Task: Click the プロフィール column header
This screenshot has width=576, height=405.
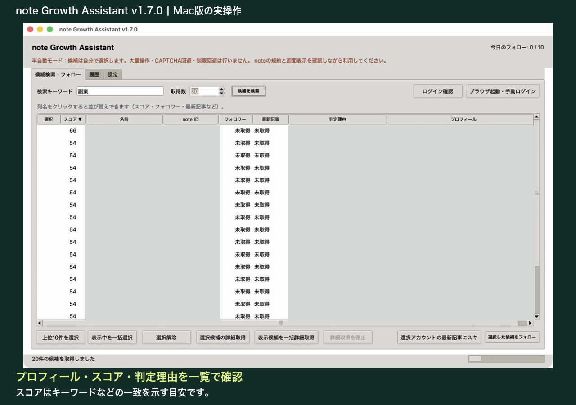Action: coord(460,119)
